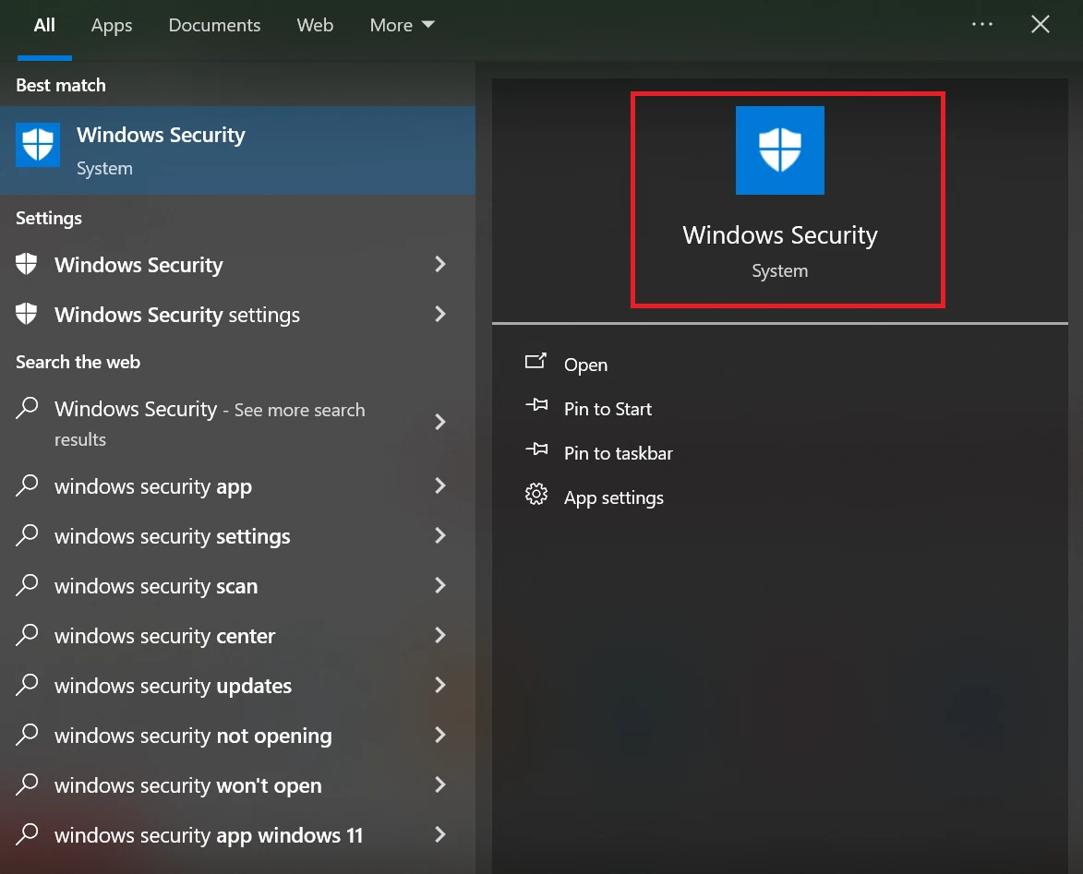Switch to the Apps tab
1083x874 pixels.
click(111, 26)
